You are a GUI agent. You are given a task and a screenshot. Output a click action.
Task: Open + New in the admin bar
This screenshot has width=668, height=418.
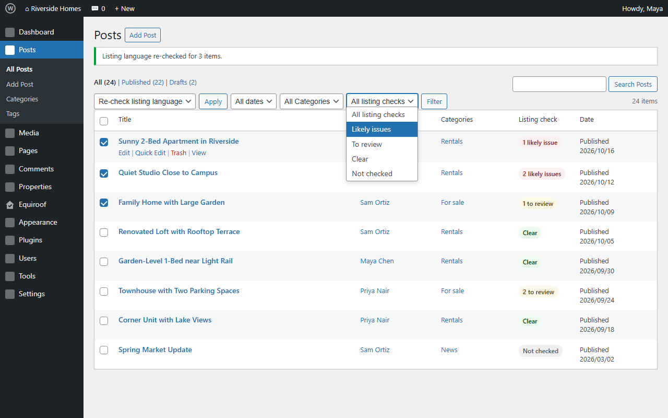pyautogui.click(x=125, y=8)
